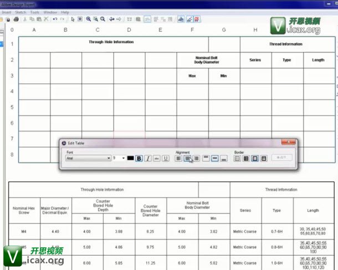Screen dimensions: 338x270
Task: Click the Zoom Window magnifier icon
Action: point(95,19)
